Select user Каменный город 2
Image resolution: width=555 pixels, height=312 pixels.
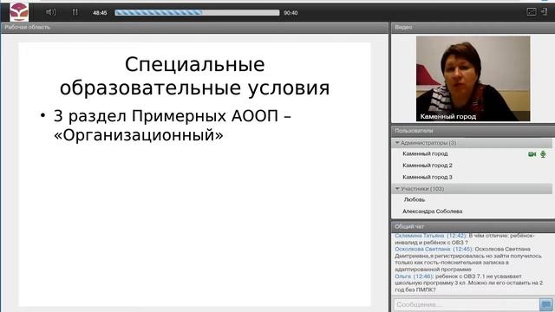coord(428,166)
